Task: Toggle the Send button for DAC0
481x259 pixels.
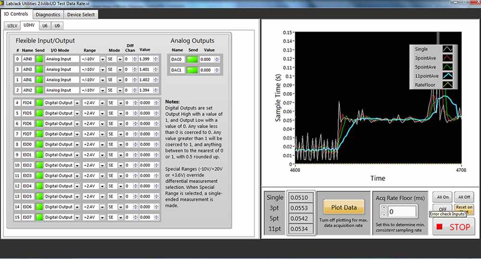Action: coord(192,59)
